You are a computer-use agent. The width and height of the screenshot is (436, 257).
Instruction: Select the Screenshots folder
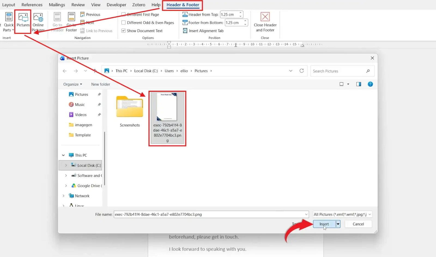click(130, 111)
